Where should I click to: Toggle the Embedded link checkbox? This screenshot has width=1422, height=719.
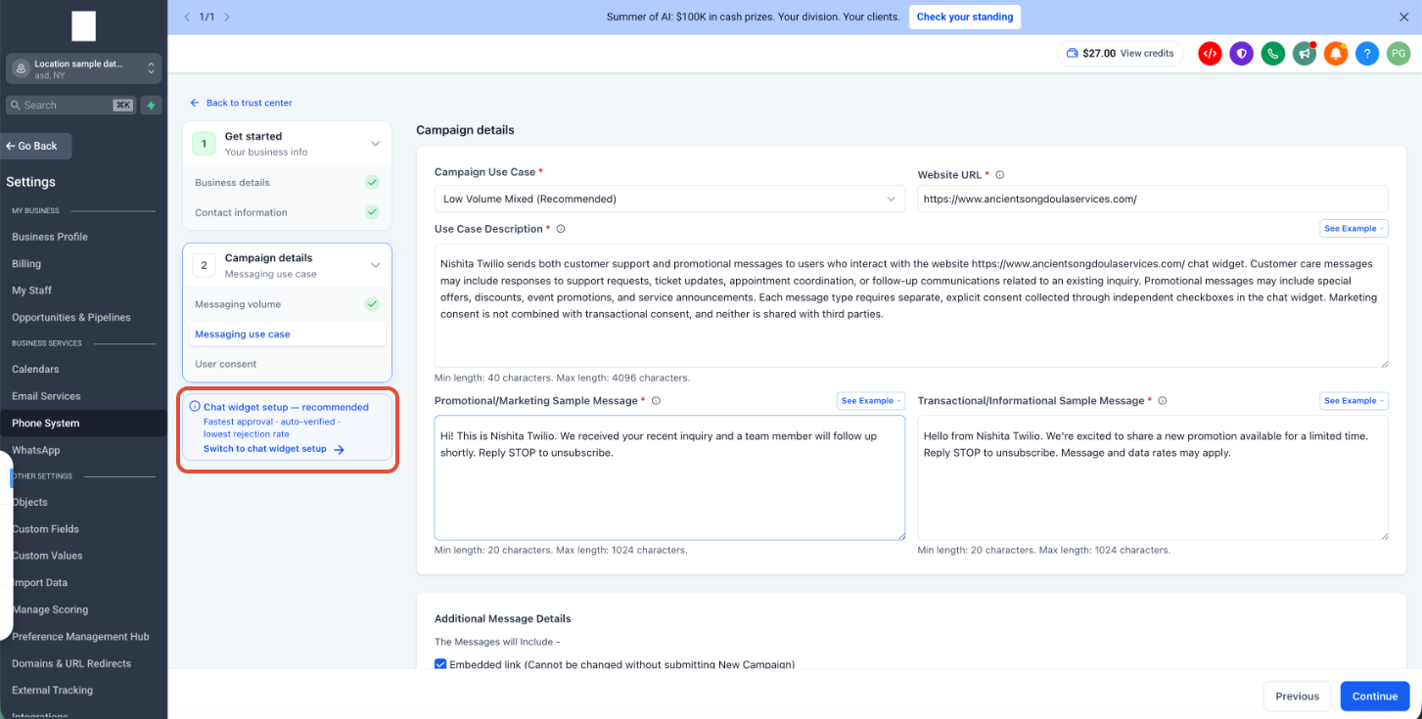pos(440,664)
